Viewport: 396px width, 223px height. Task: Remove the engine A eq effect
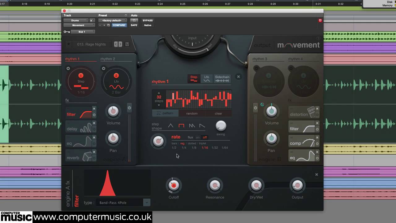tap(94, 138)
